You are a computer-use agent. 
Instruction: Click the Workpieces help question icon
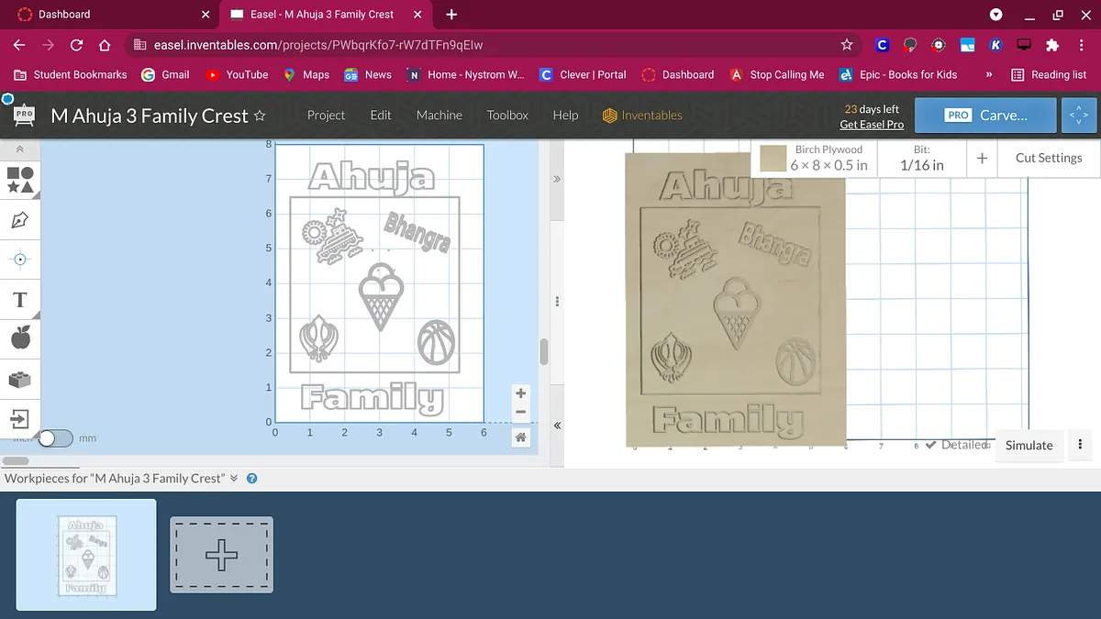pyautogui.click(x=251, y=478)
